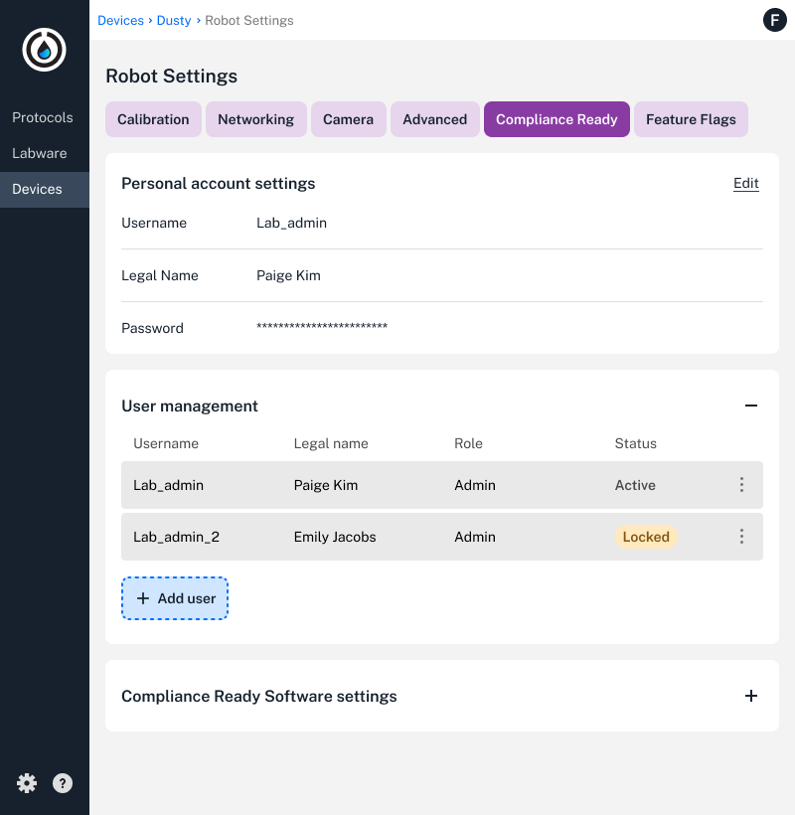This screenshot has width=795, height=815.
Task: Go to the Feature Flags tab
Action: coord(691,119)
